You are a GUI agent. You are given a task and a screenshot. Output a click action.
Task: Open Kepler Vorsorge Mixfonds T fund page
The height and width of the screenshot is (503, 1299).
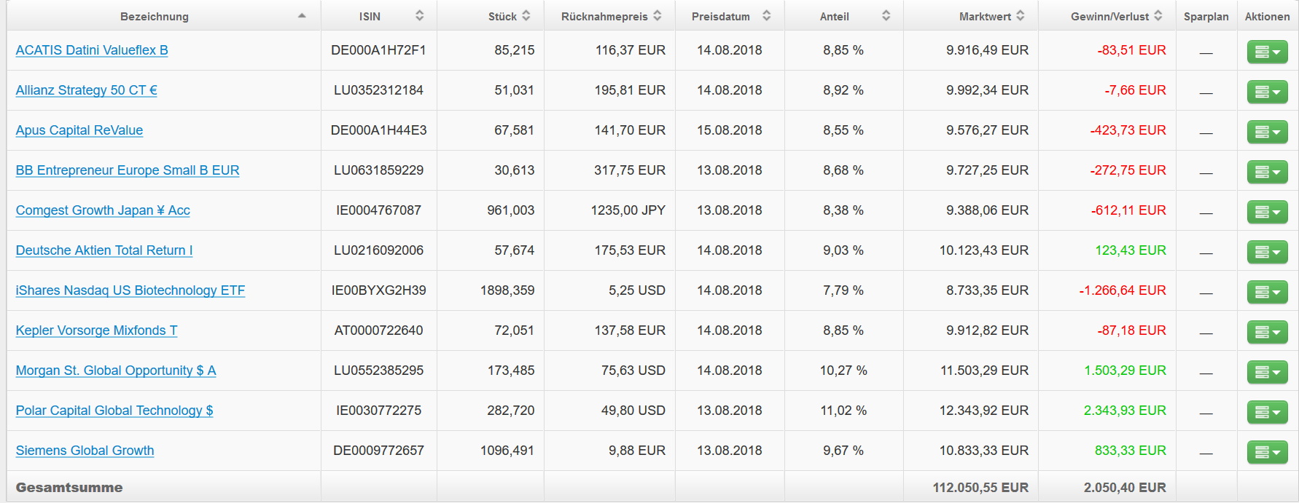pyautogui.click(x=96, y=330)
